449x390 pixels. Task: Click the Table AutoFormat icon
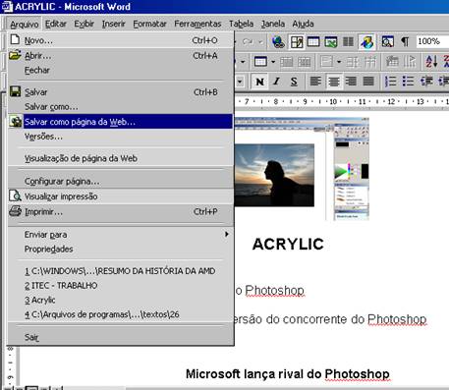(392, 62)
